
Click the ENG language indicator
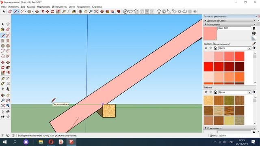231,142
